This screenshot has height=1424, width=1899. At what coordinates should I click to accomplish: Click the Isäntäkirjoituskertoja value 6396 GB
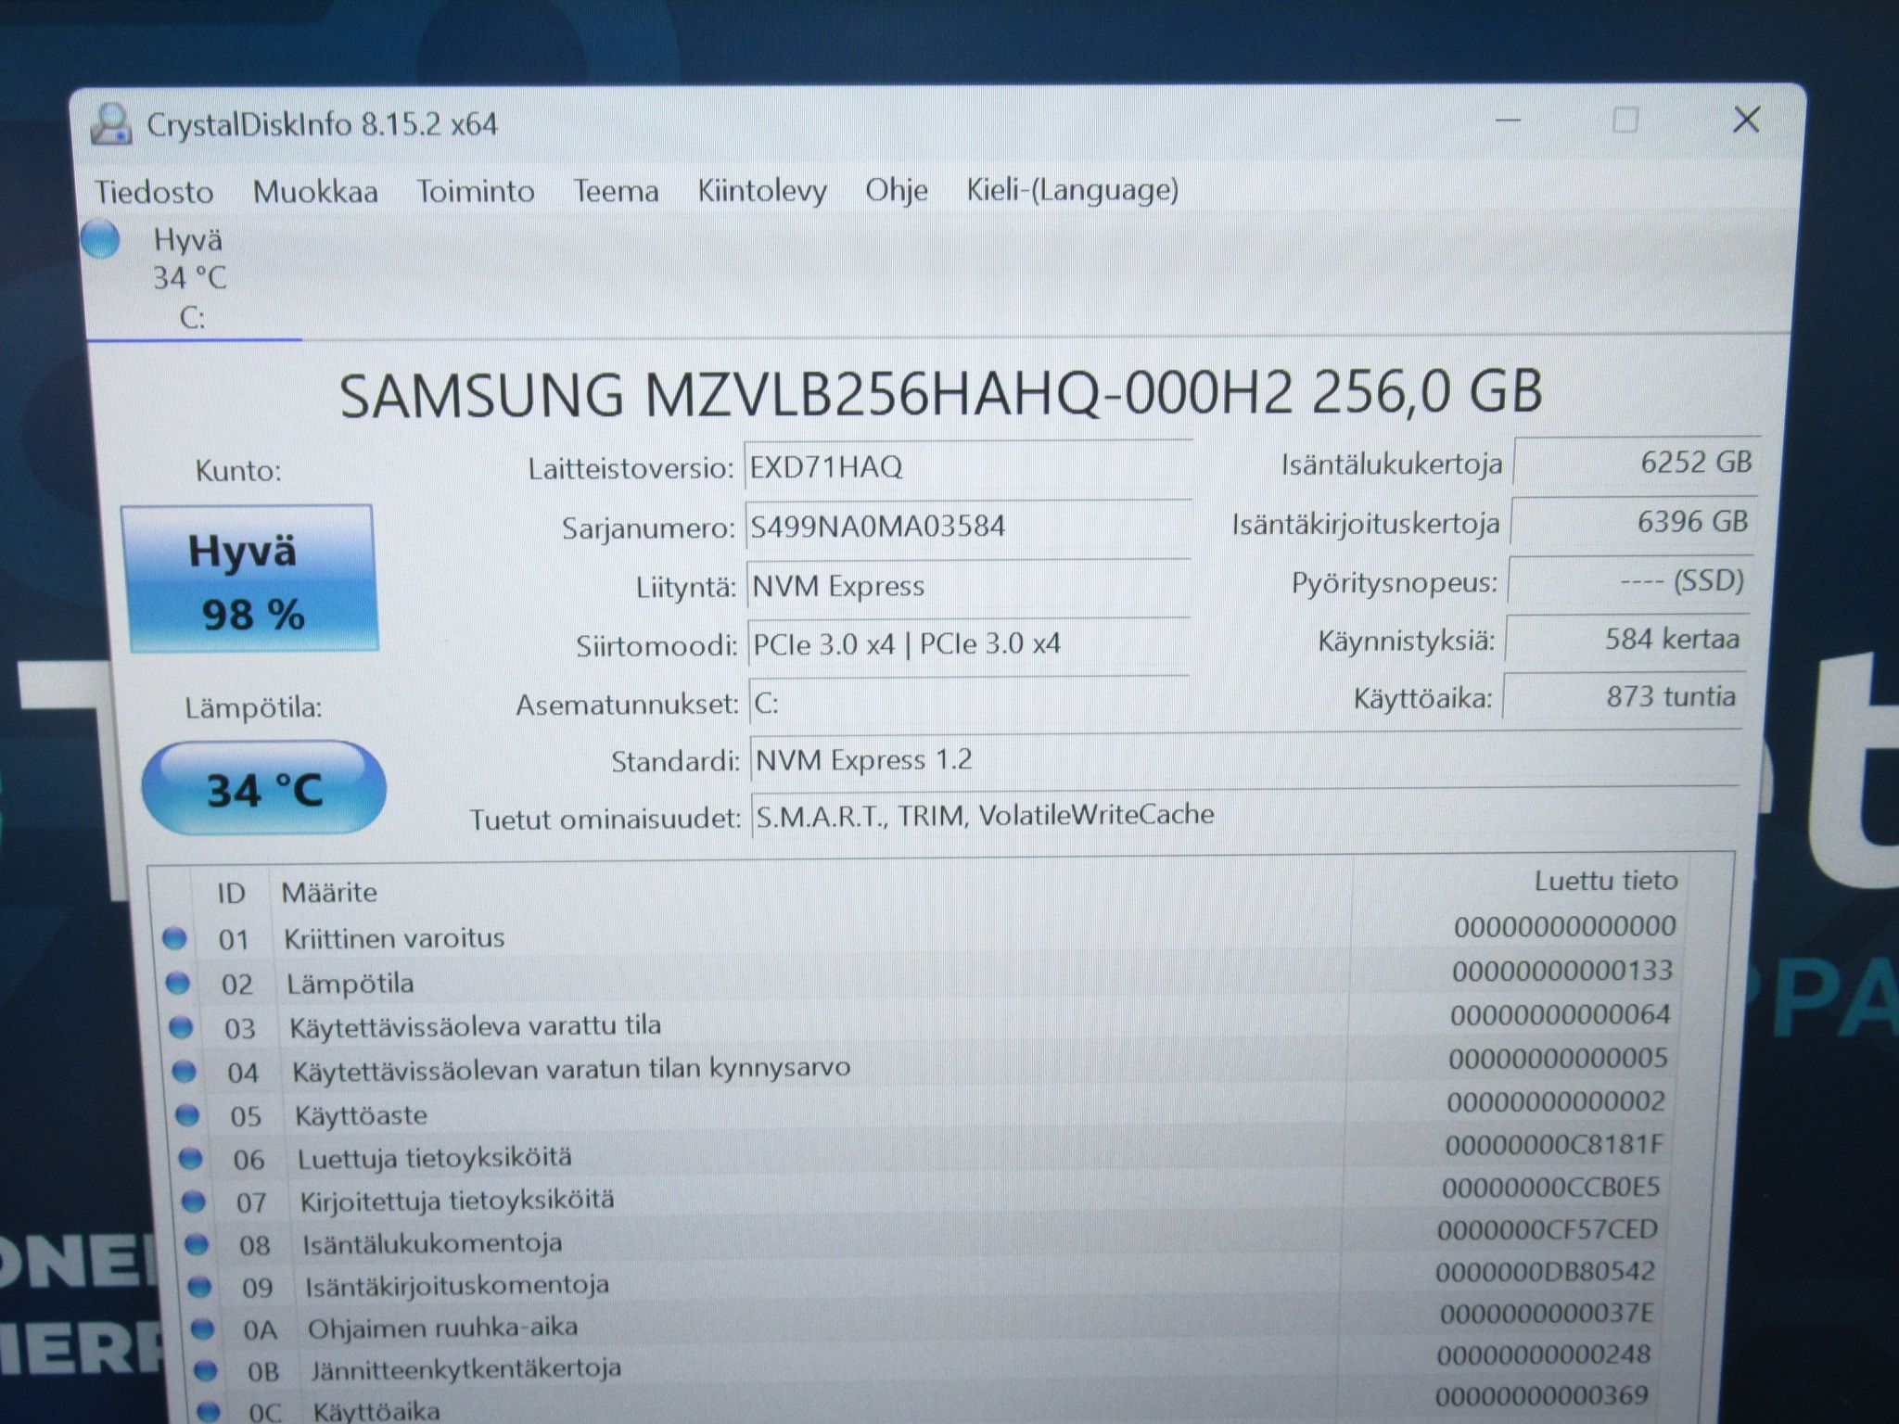pyautogui.click(x=1634, y=521)
